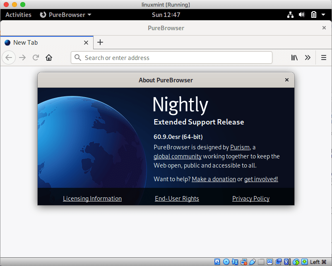
Task: Show more toolbar tools overflow chevron
Action: coord(308,58)
